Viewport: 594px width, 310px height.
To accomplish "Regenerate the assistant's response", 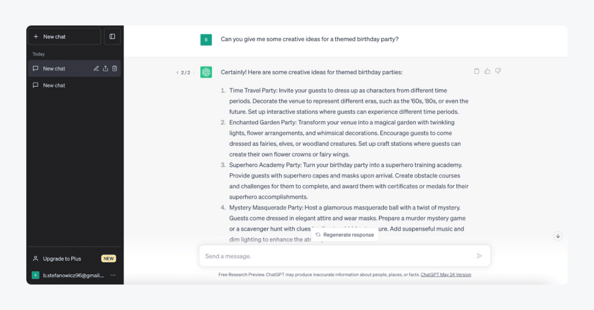I will click(345, 235).
